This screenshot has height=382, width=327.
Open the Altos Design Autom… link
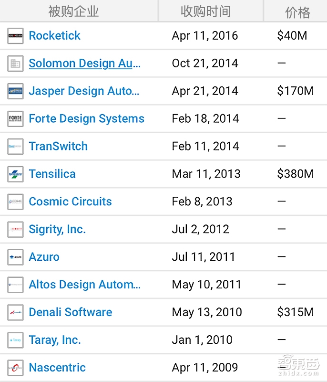84,285
